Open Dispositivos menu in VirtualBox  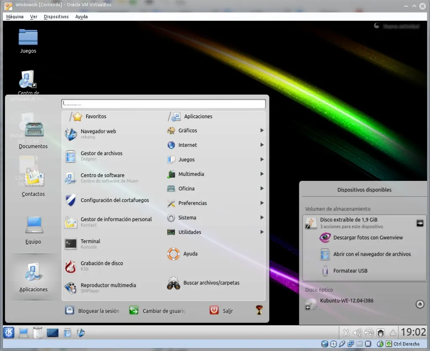(x=56, y=16)
